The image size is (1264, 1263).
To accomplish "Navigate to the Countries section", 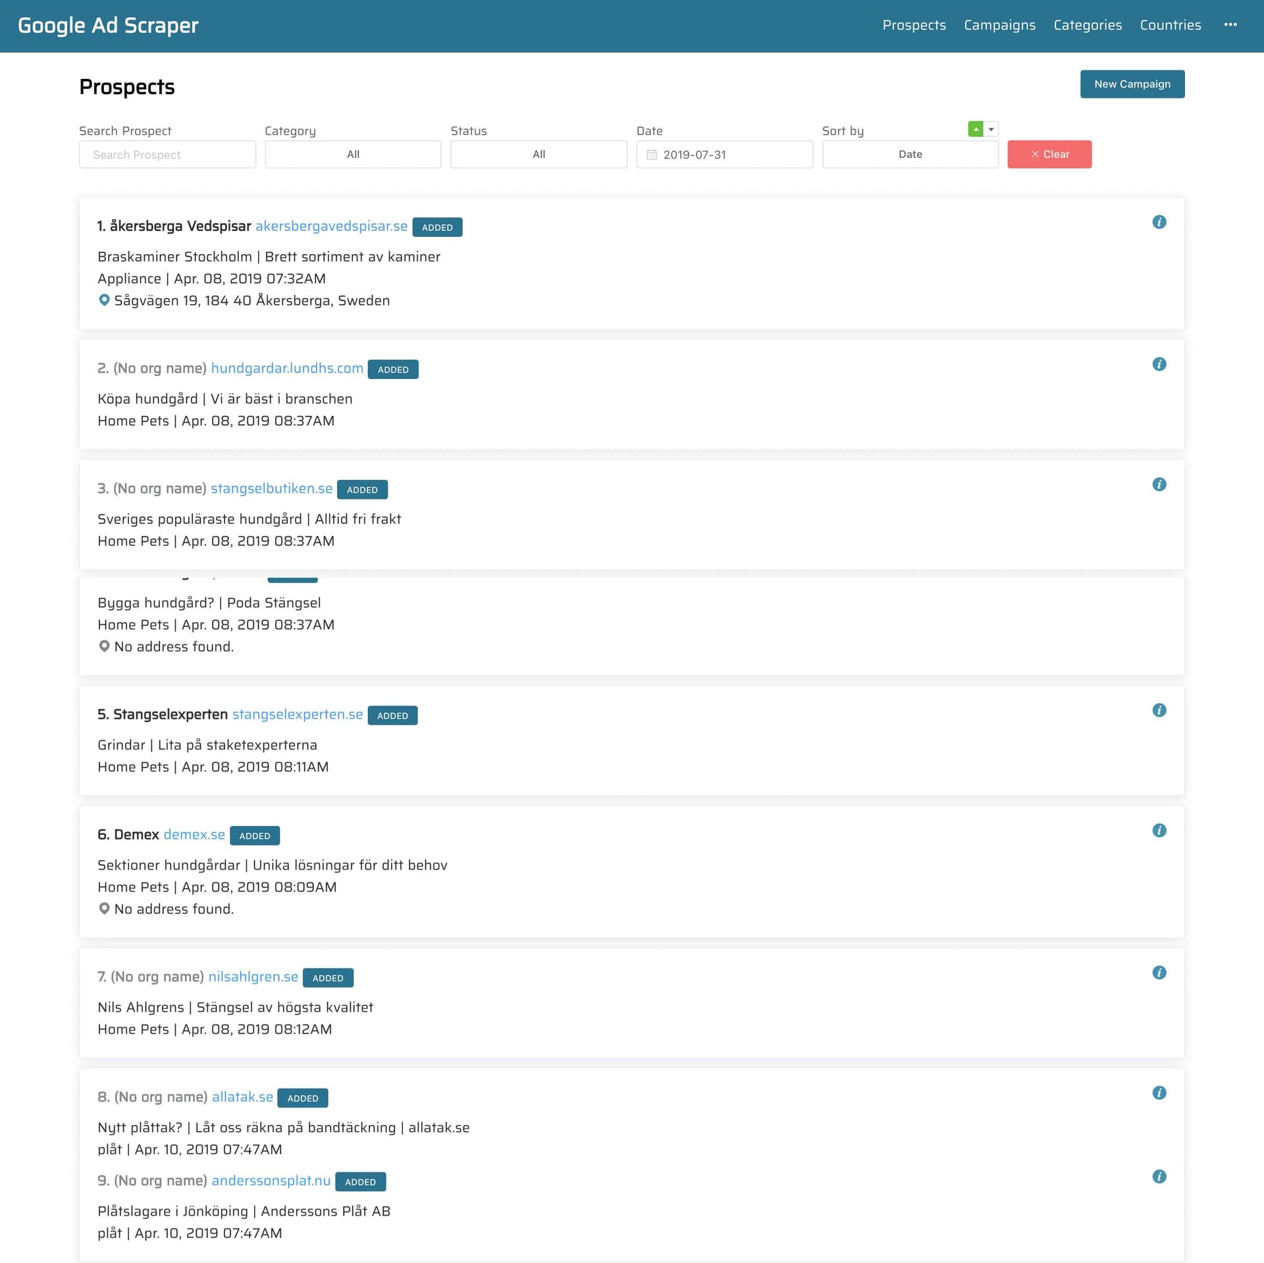I will click(x=1171, y=25).
